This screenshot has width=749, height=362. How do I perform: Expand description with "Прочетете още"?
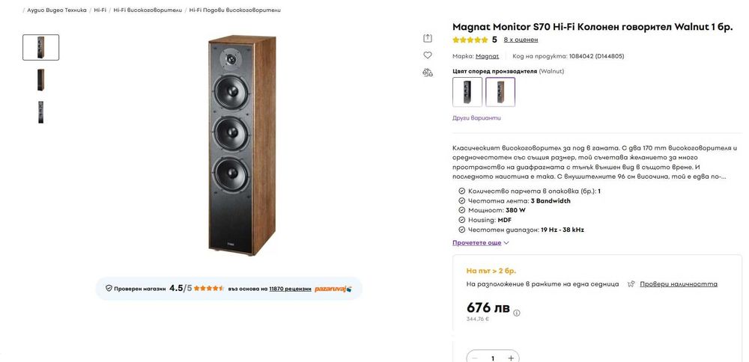pos(480,242)
